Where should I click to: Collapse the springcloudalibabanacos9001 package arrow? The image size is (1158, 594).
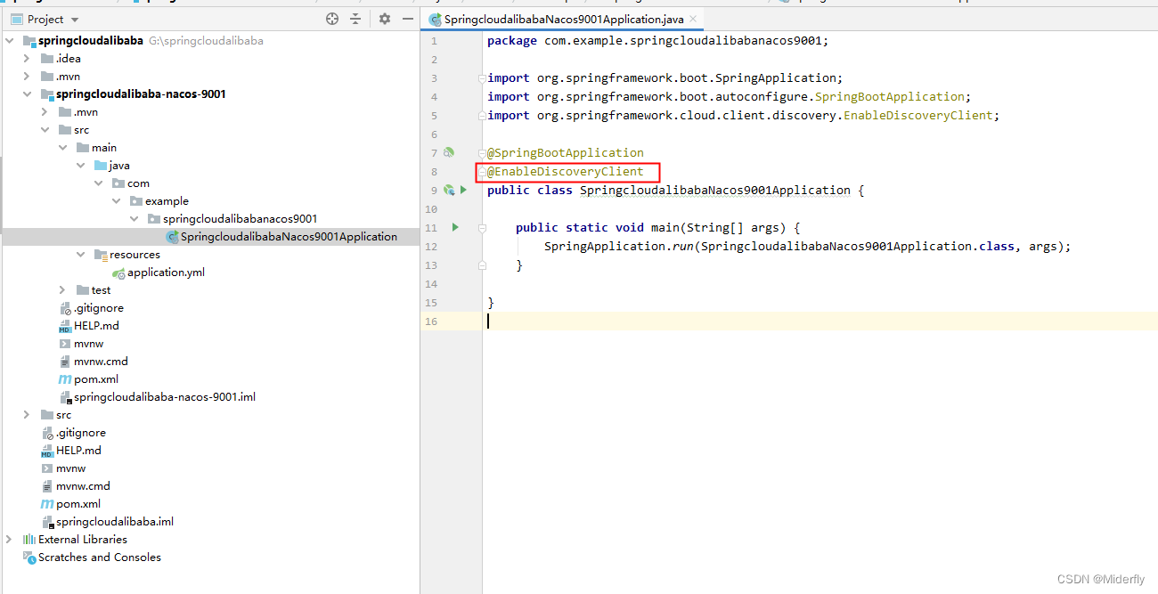135,219
